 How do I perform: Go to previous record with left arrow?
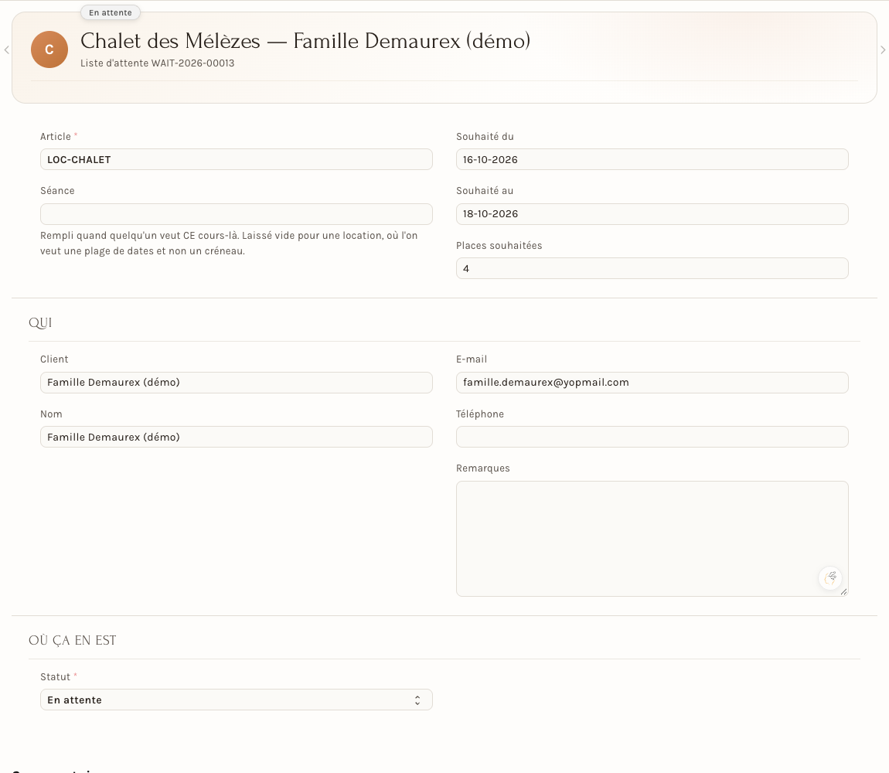click(6, 50)
